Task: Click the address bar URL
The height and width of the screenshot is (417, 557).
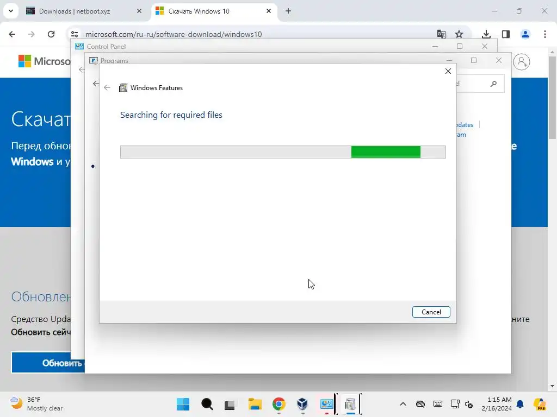Action: [x=174, y=34]
